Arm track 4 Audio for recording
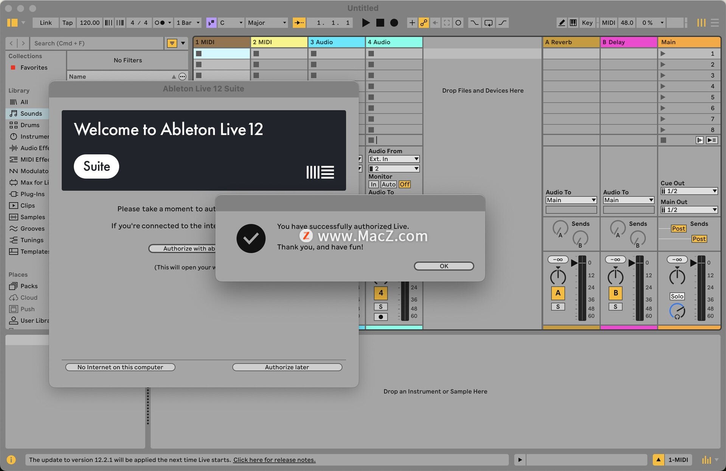Viewport: 726px width, 471px height. click(381, 317)
